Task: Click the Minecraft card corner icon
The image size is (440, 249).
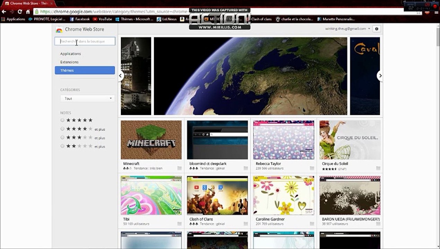Action: click(179, 168)
